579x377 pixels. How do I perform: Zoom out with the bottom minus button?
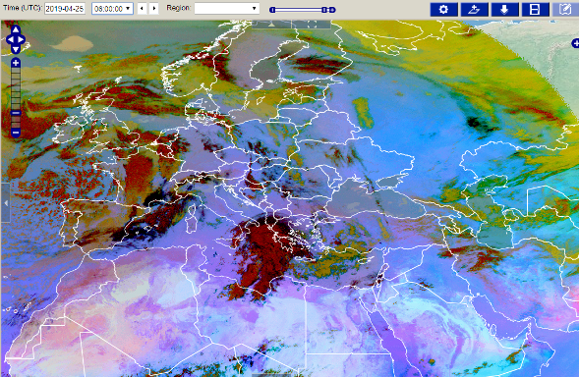(16, 133)
